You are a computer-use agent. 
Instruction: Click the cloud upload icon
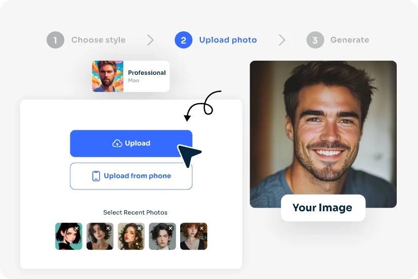tap(117, 144)
